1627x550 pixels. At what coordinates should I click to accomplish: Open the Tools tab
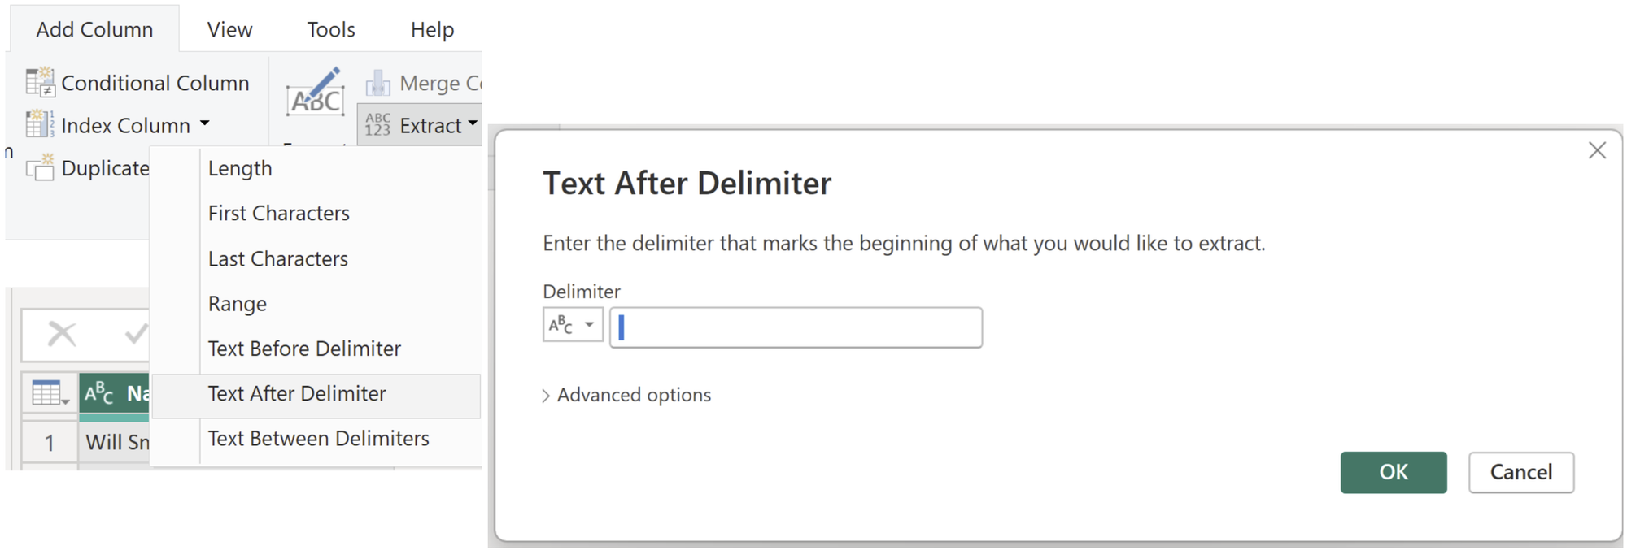[331, 30]
